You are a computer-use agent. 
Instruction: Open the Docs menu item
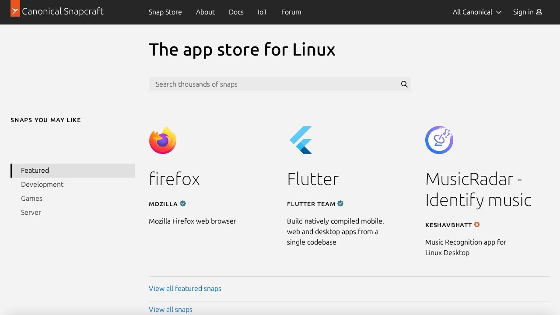click(236, 12)
